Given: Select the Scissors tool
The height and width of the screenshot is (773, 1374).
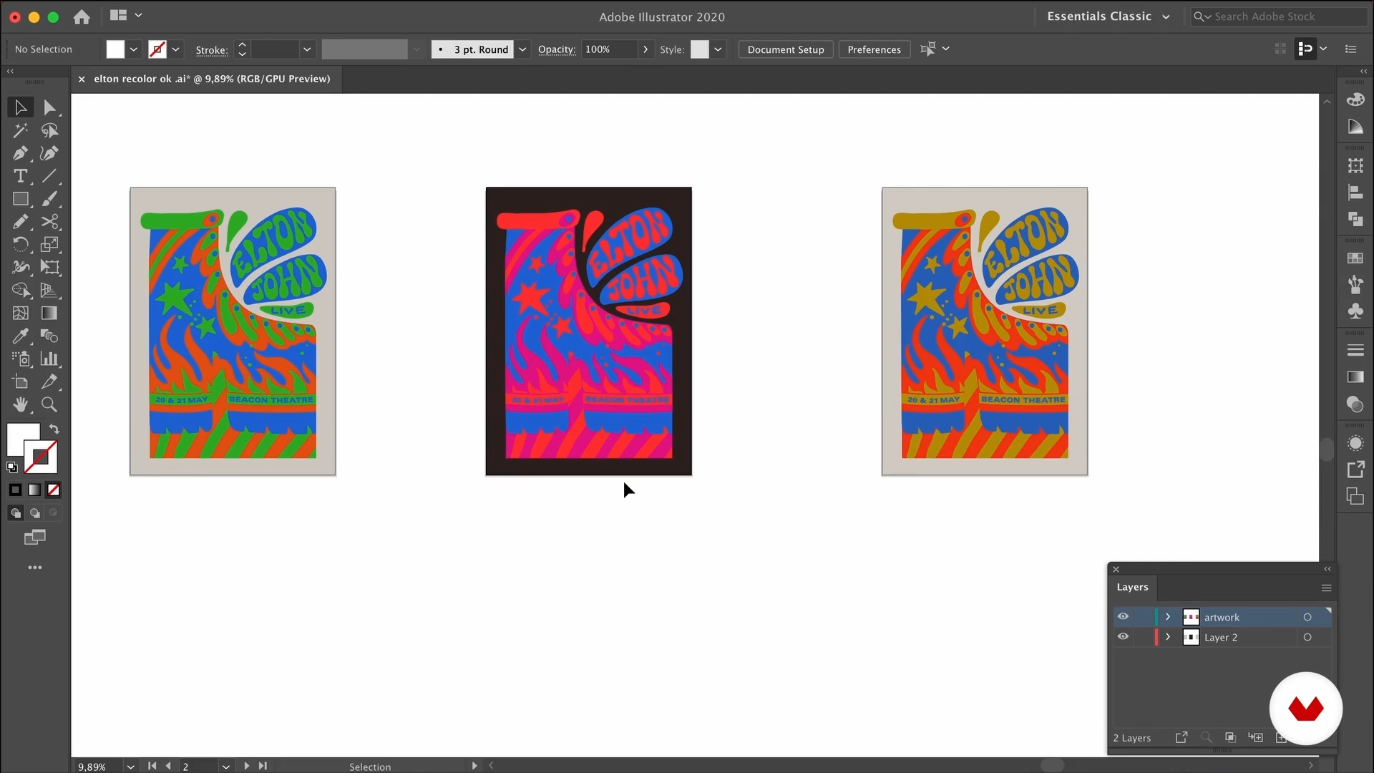Looking at the screenshot, I should (49, 222).
